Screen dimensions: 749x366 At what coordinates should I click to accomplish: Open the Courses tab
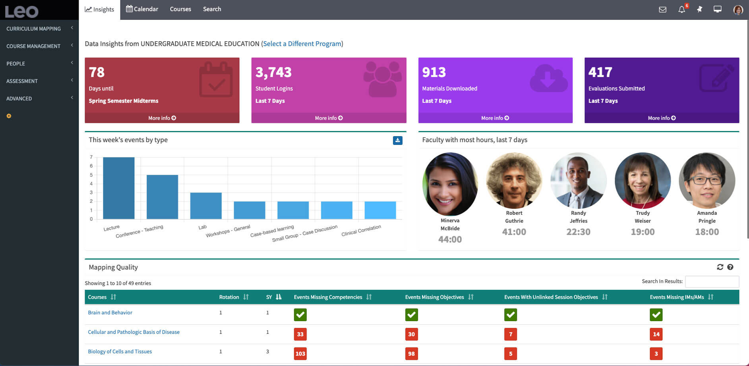click(180, 9)
